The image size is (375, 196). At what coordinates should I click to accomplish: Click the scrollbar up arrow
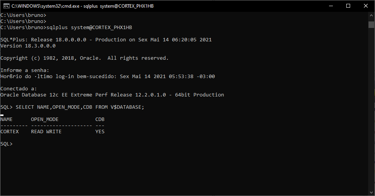pos(371,15)
